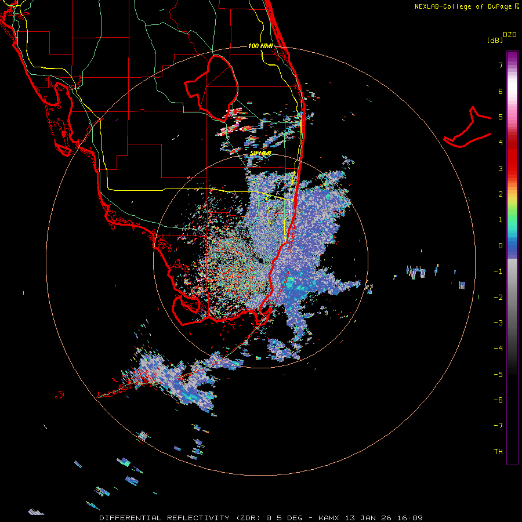This screenshot has width=522, height=522.
Task: Click the 5 value on color scale
Action: point(501,117)
